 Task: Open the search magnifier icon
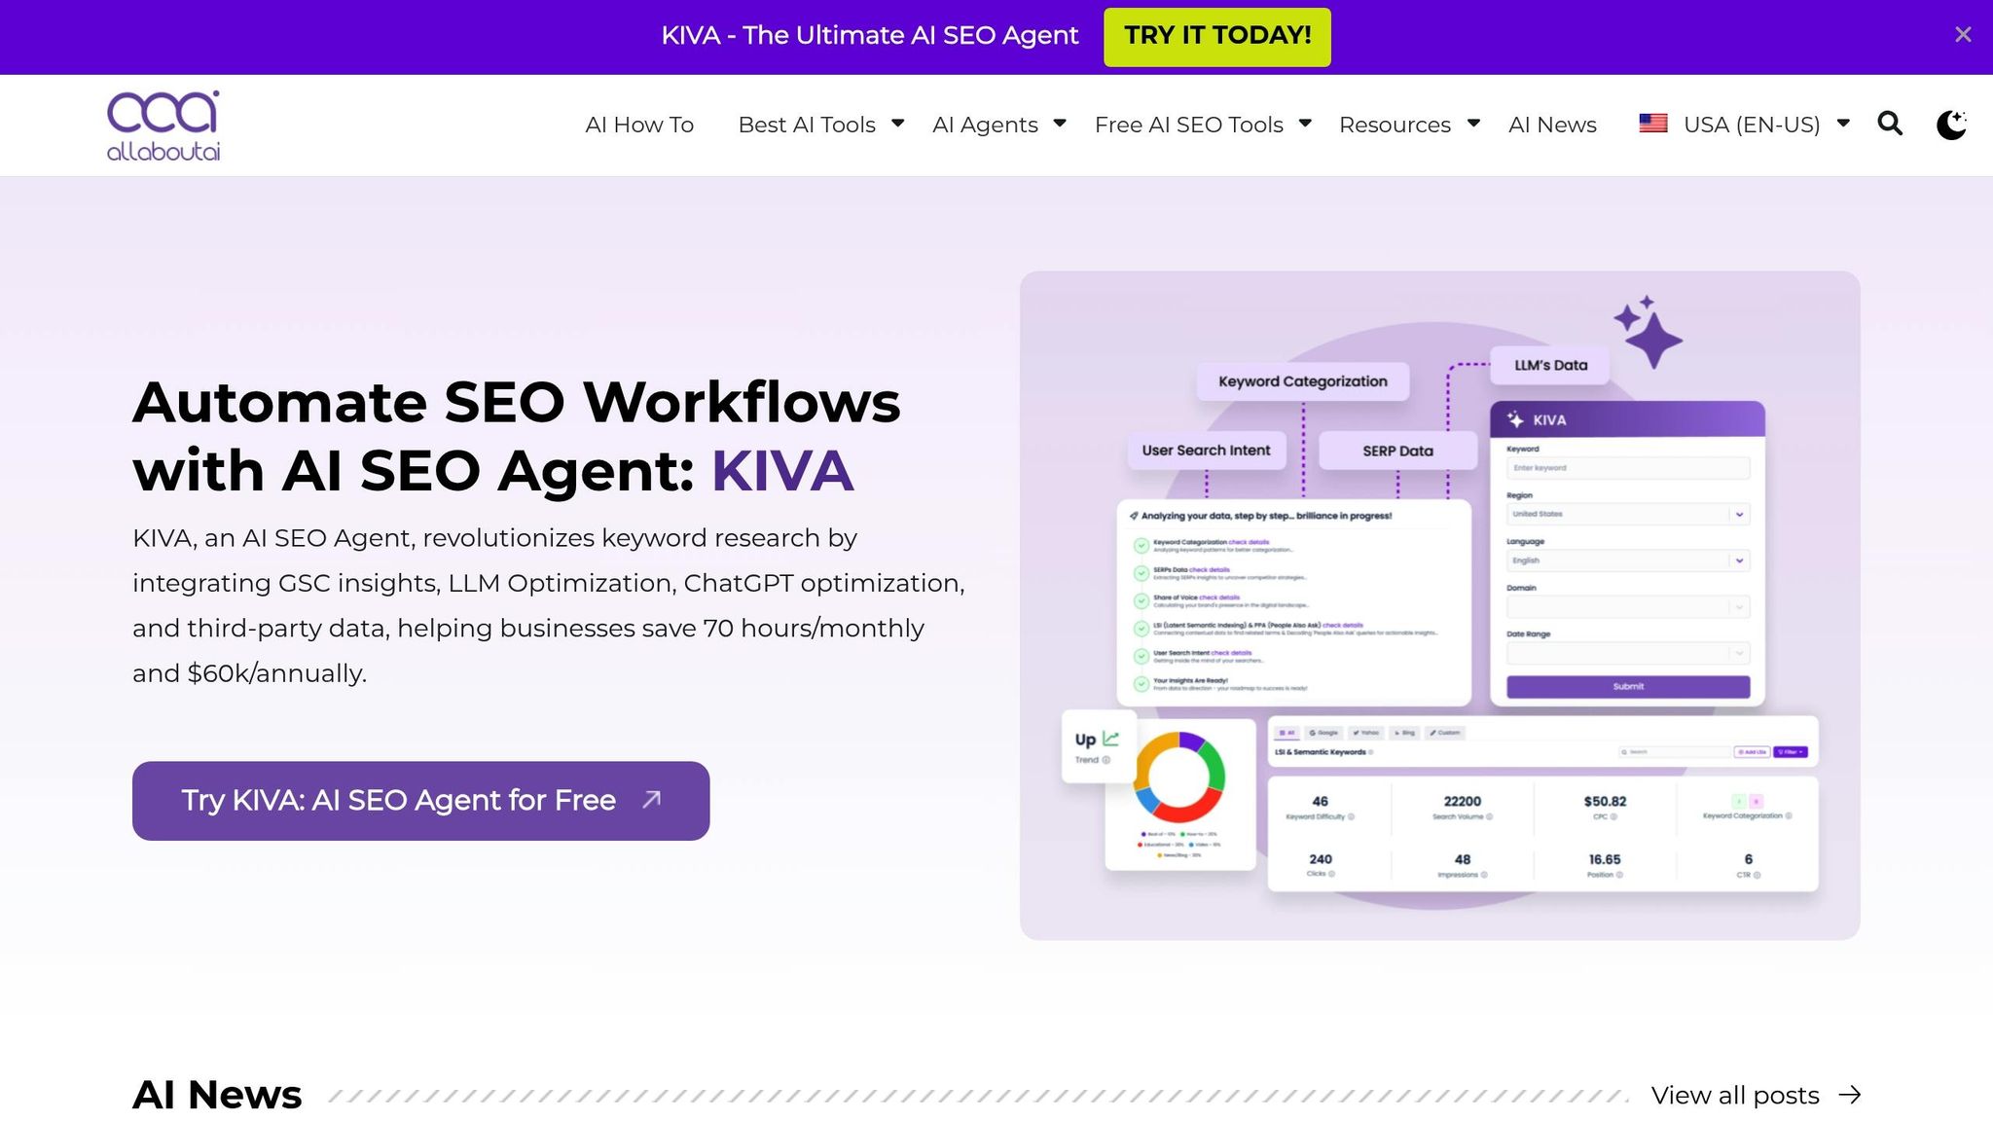click(x=1890, y=124)
